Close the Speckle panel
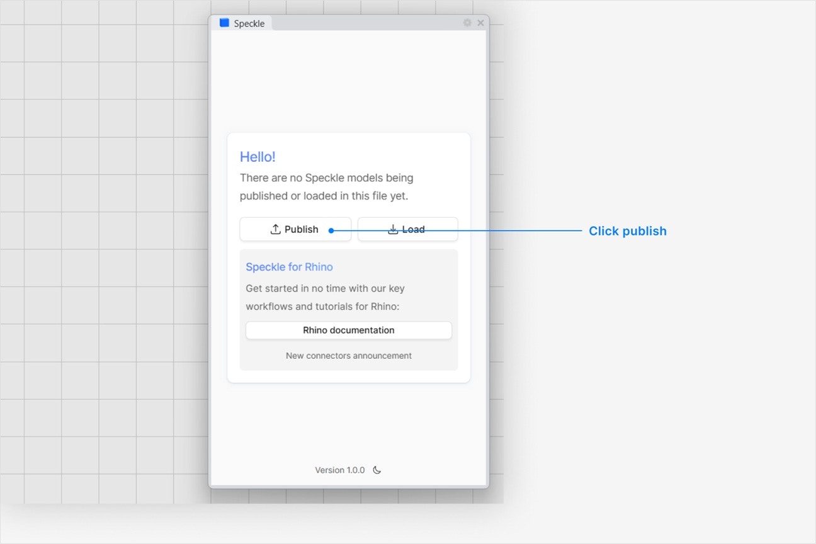This screenshot has height=544, width=816. 480,23
